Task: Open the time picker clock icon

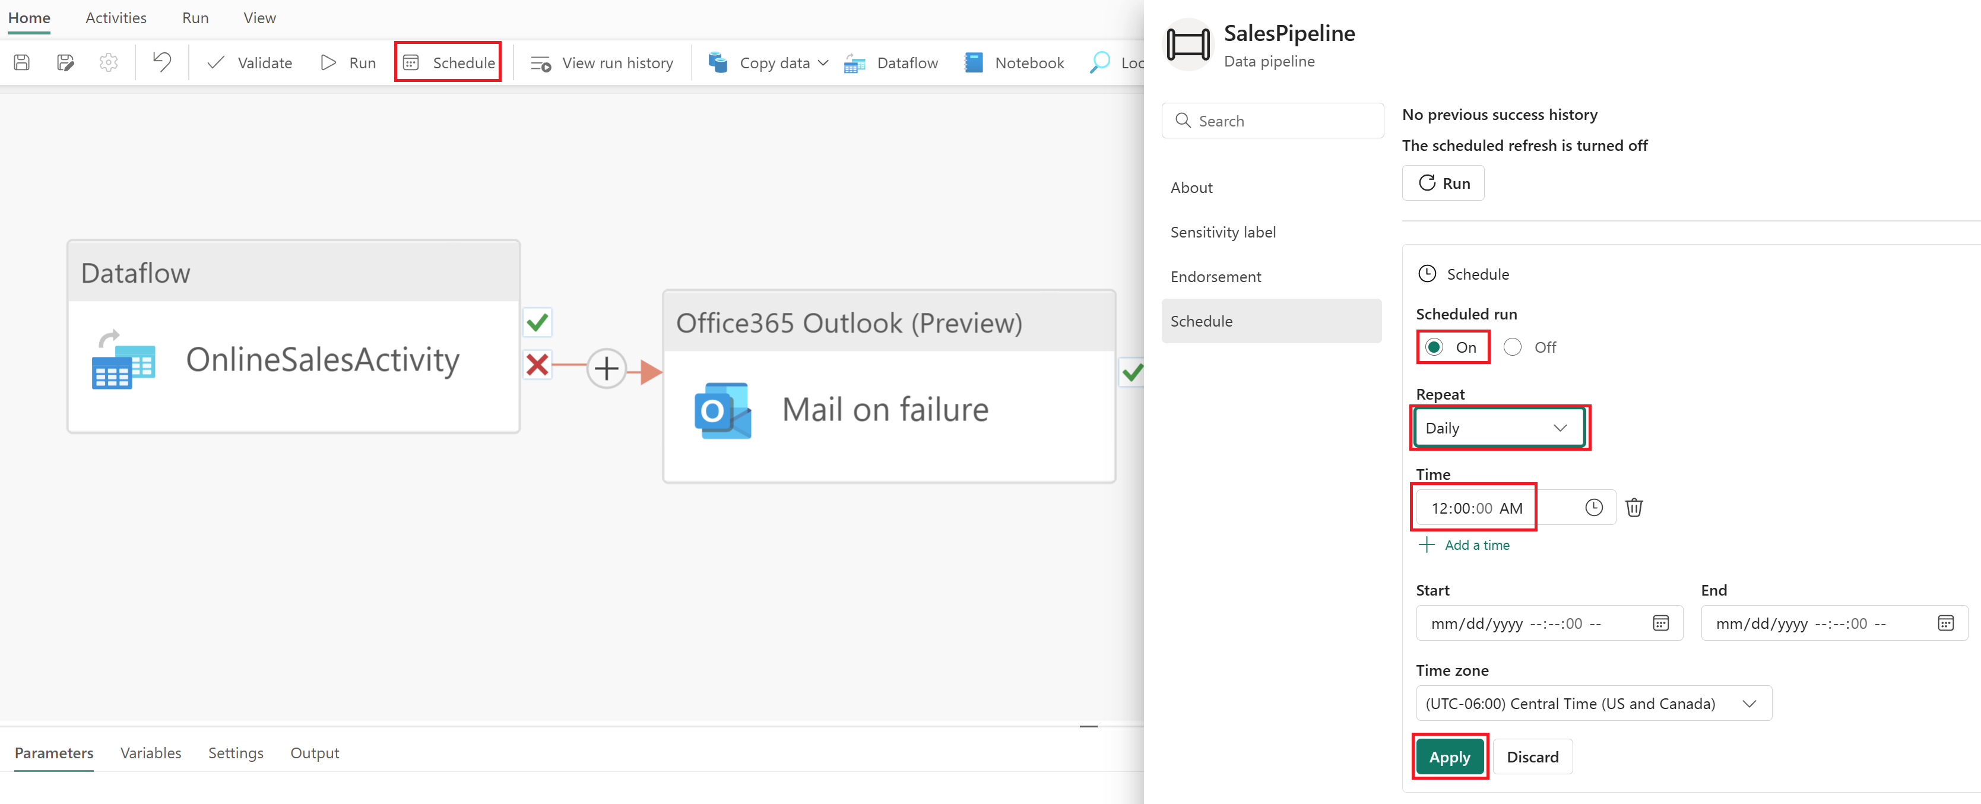Action: [1593, 508]
